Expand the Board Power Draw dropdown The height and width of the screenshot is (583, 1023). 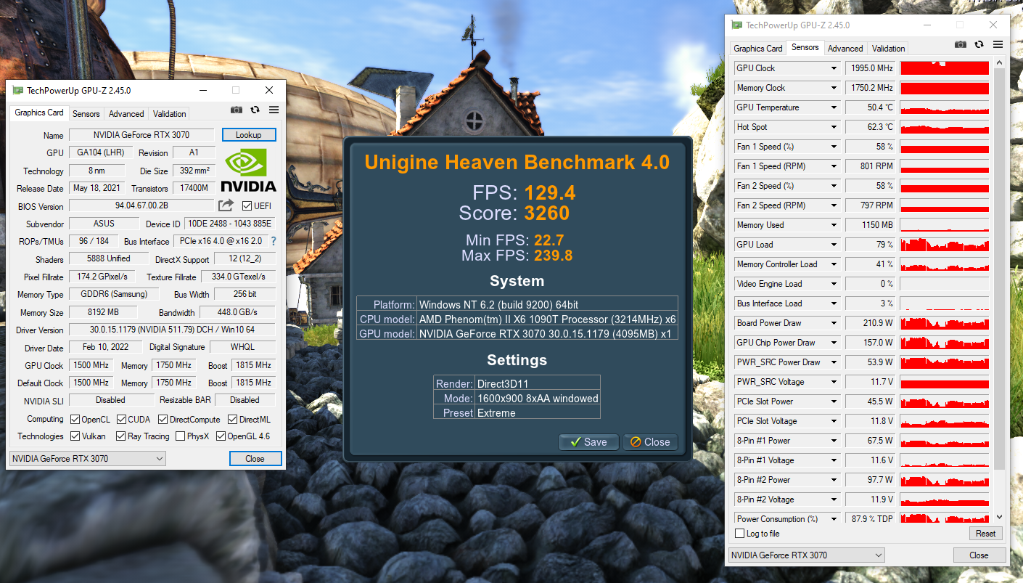pyautogui.click(x=834, y=323)
